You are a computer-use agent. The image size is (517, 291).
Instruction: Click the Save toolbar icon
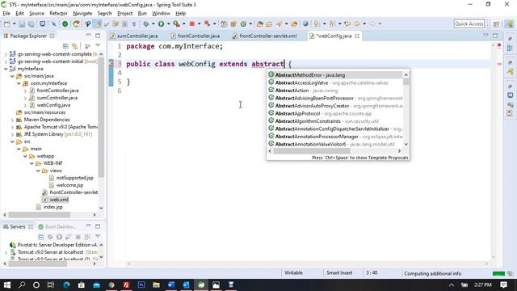(x=22, y=23)
